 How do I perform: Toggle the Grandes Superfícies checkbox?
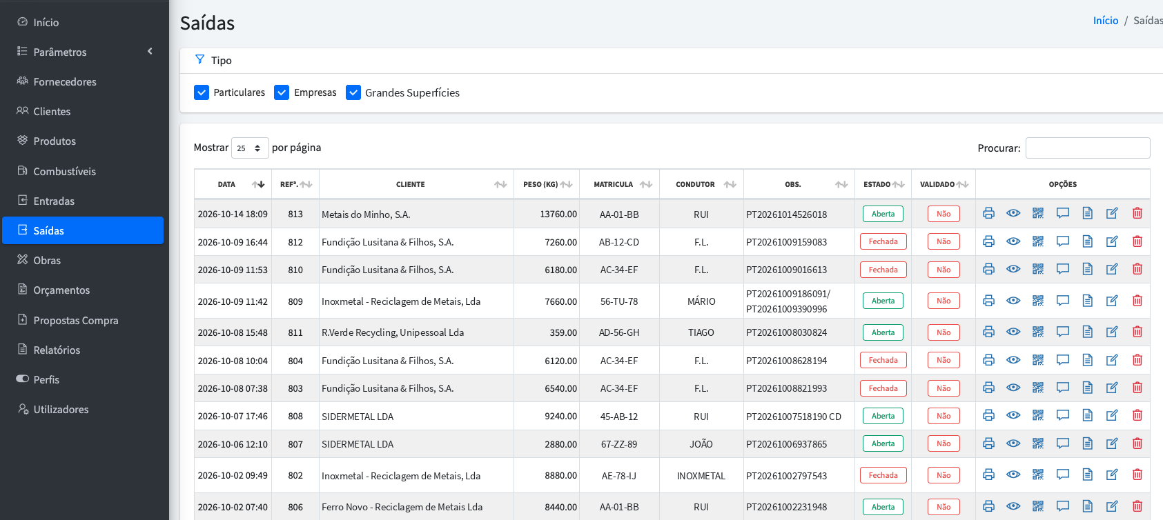[353, 92]
